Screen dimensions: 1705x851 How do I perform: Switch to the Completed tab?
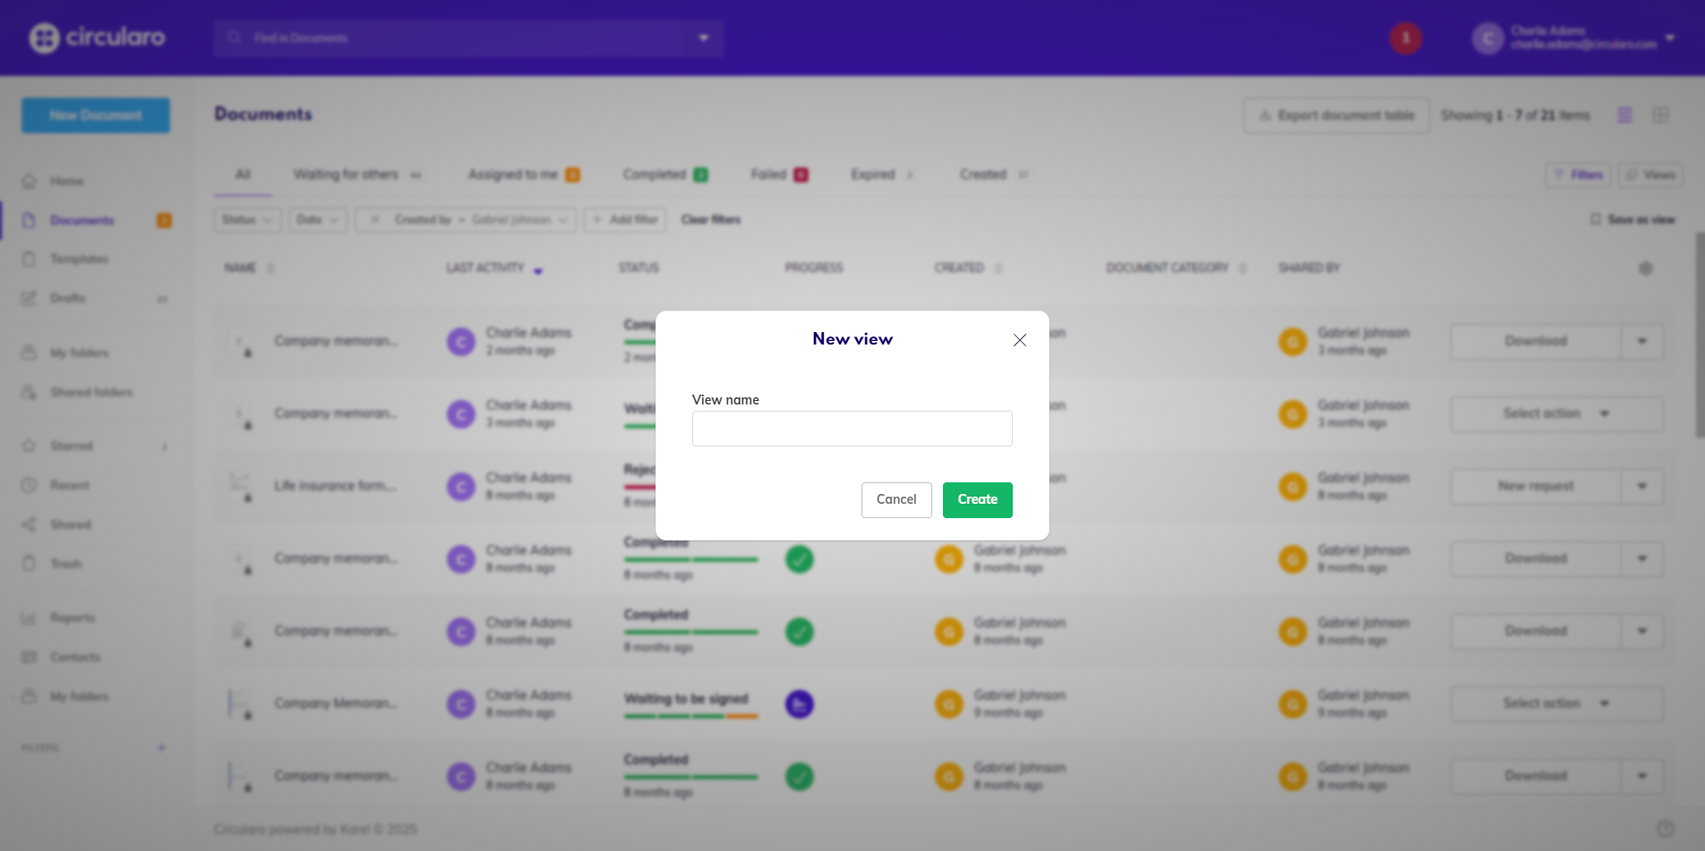664,174
